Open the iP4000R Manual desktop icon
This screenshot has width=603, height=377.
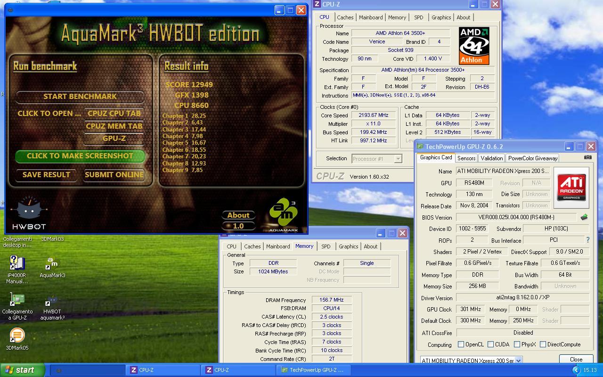(17, 270)
